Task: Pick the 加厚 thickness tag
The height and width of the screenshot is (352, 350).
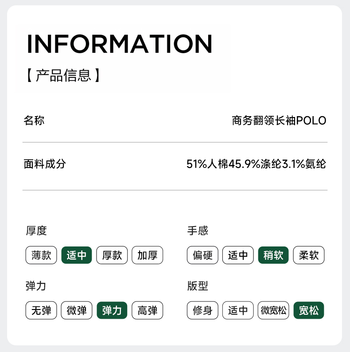Action: click(148, 255)
